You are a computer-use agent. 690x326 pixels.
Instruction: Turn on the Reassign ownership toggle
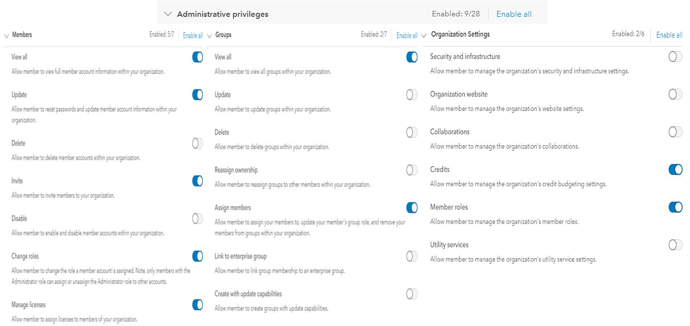412,170
